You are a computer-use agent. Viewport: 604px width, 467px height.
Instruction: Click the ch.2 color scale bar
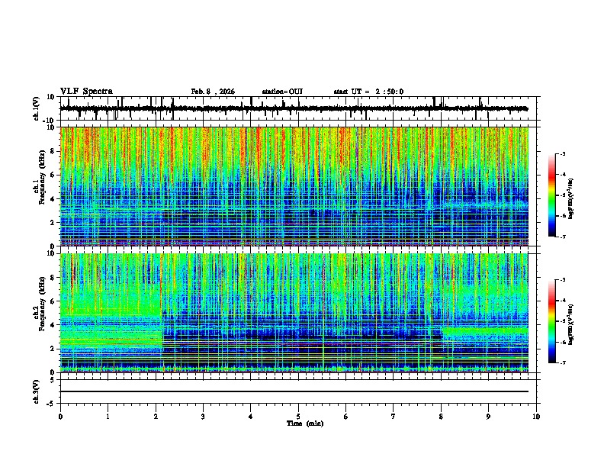(x=552, y=321)
